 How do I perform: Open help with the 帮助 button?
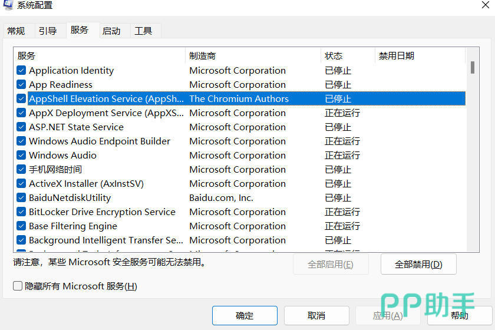click(x=459, y=315)
